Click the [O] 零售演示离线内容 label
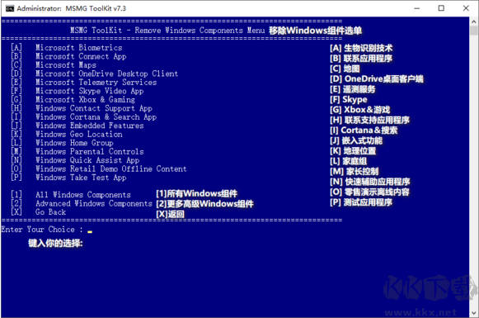 point(369,192)
